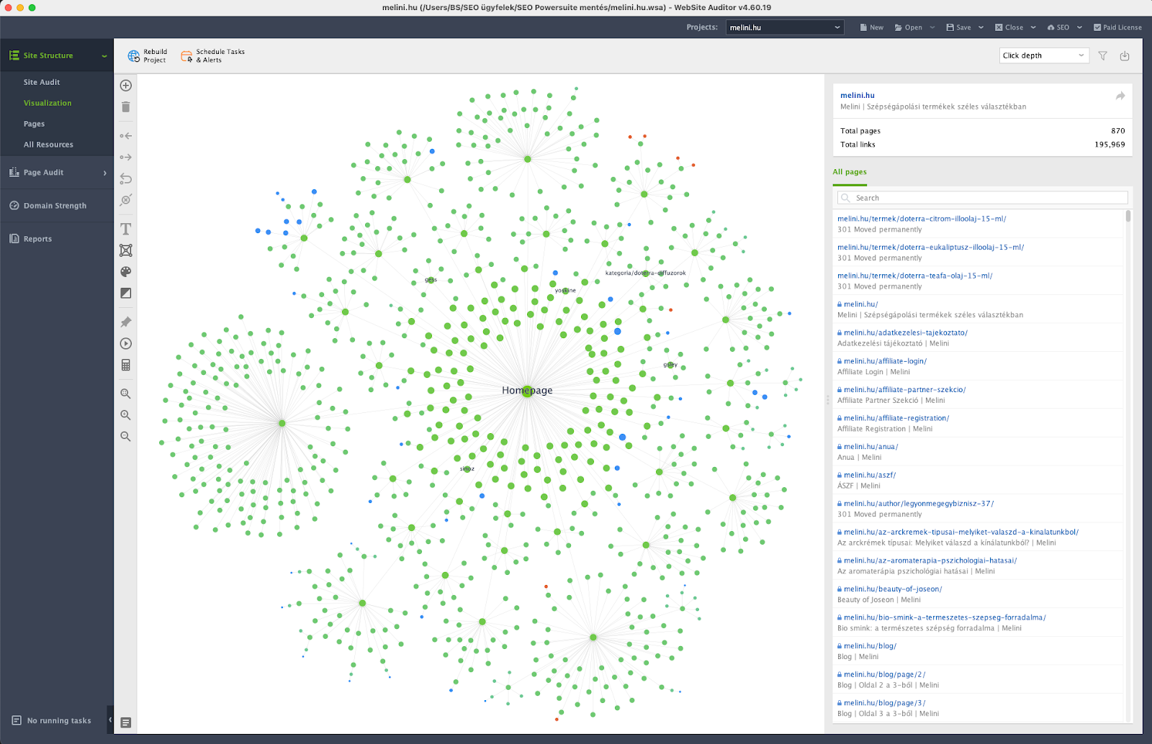Click the zoom out magnifier icon
The height and width of the screenshot is (744, 1152).
point(126,437)
